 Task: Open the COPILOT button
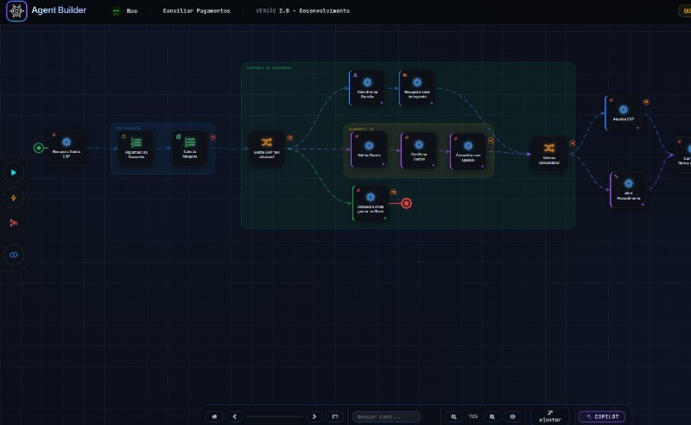602,416
